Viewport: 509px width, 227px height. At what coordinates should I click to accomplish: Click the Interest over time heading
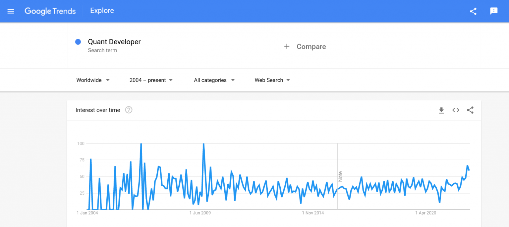click(98, 110)
